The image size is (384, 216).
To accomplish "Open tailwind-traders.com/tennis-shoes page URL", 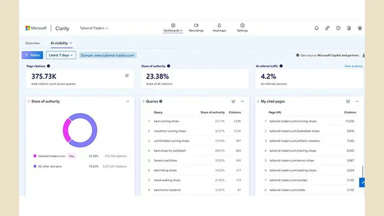I will [x=292, y=160].
